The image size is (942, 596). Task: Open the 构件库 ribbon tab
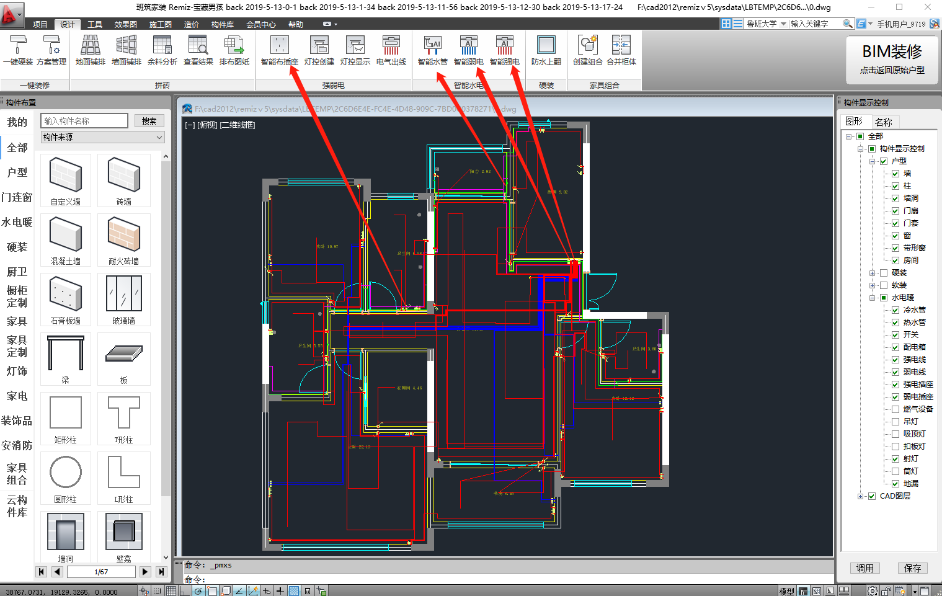[223, 24]
